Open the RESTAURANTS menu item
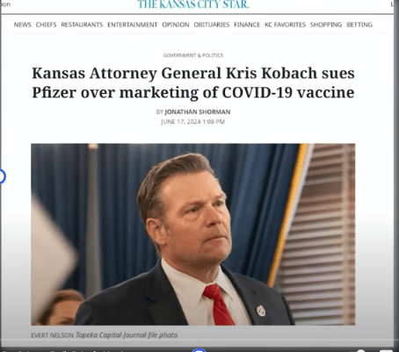The image size is (399, 352). click(82, 25)
